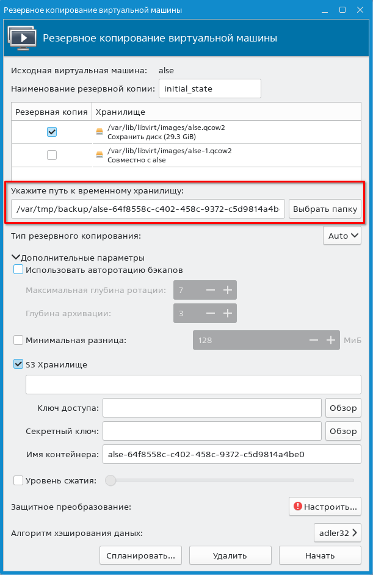Image resolution: width=373 pixels, height=575 pixels.
Task: Click 'Выбрать папку' button
Action: 325,209
